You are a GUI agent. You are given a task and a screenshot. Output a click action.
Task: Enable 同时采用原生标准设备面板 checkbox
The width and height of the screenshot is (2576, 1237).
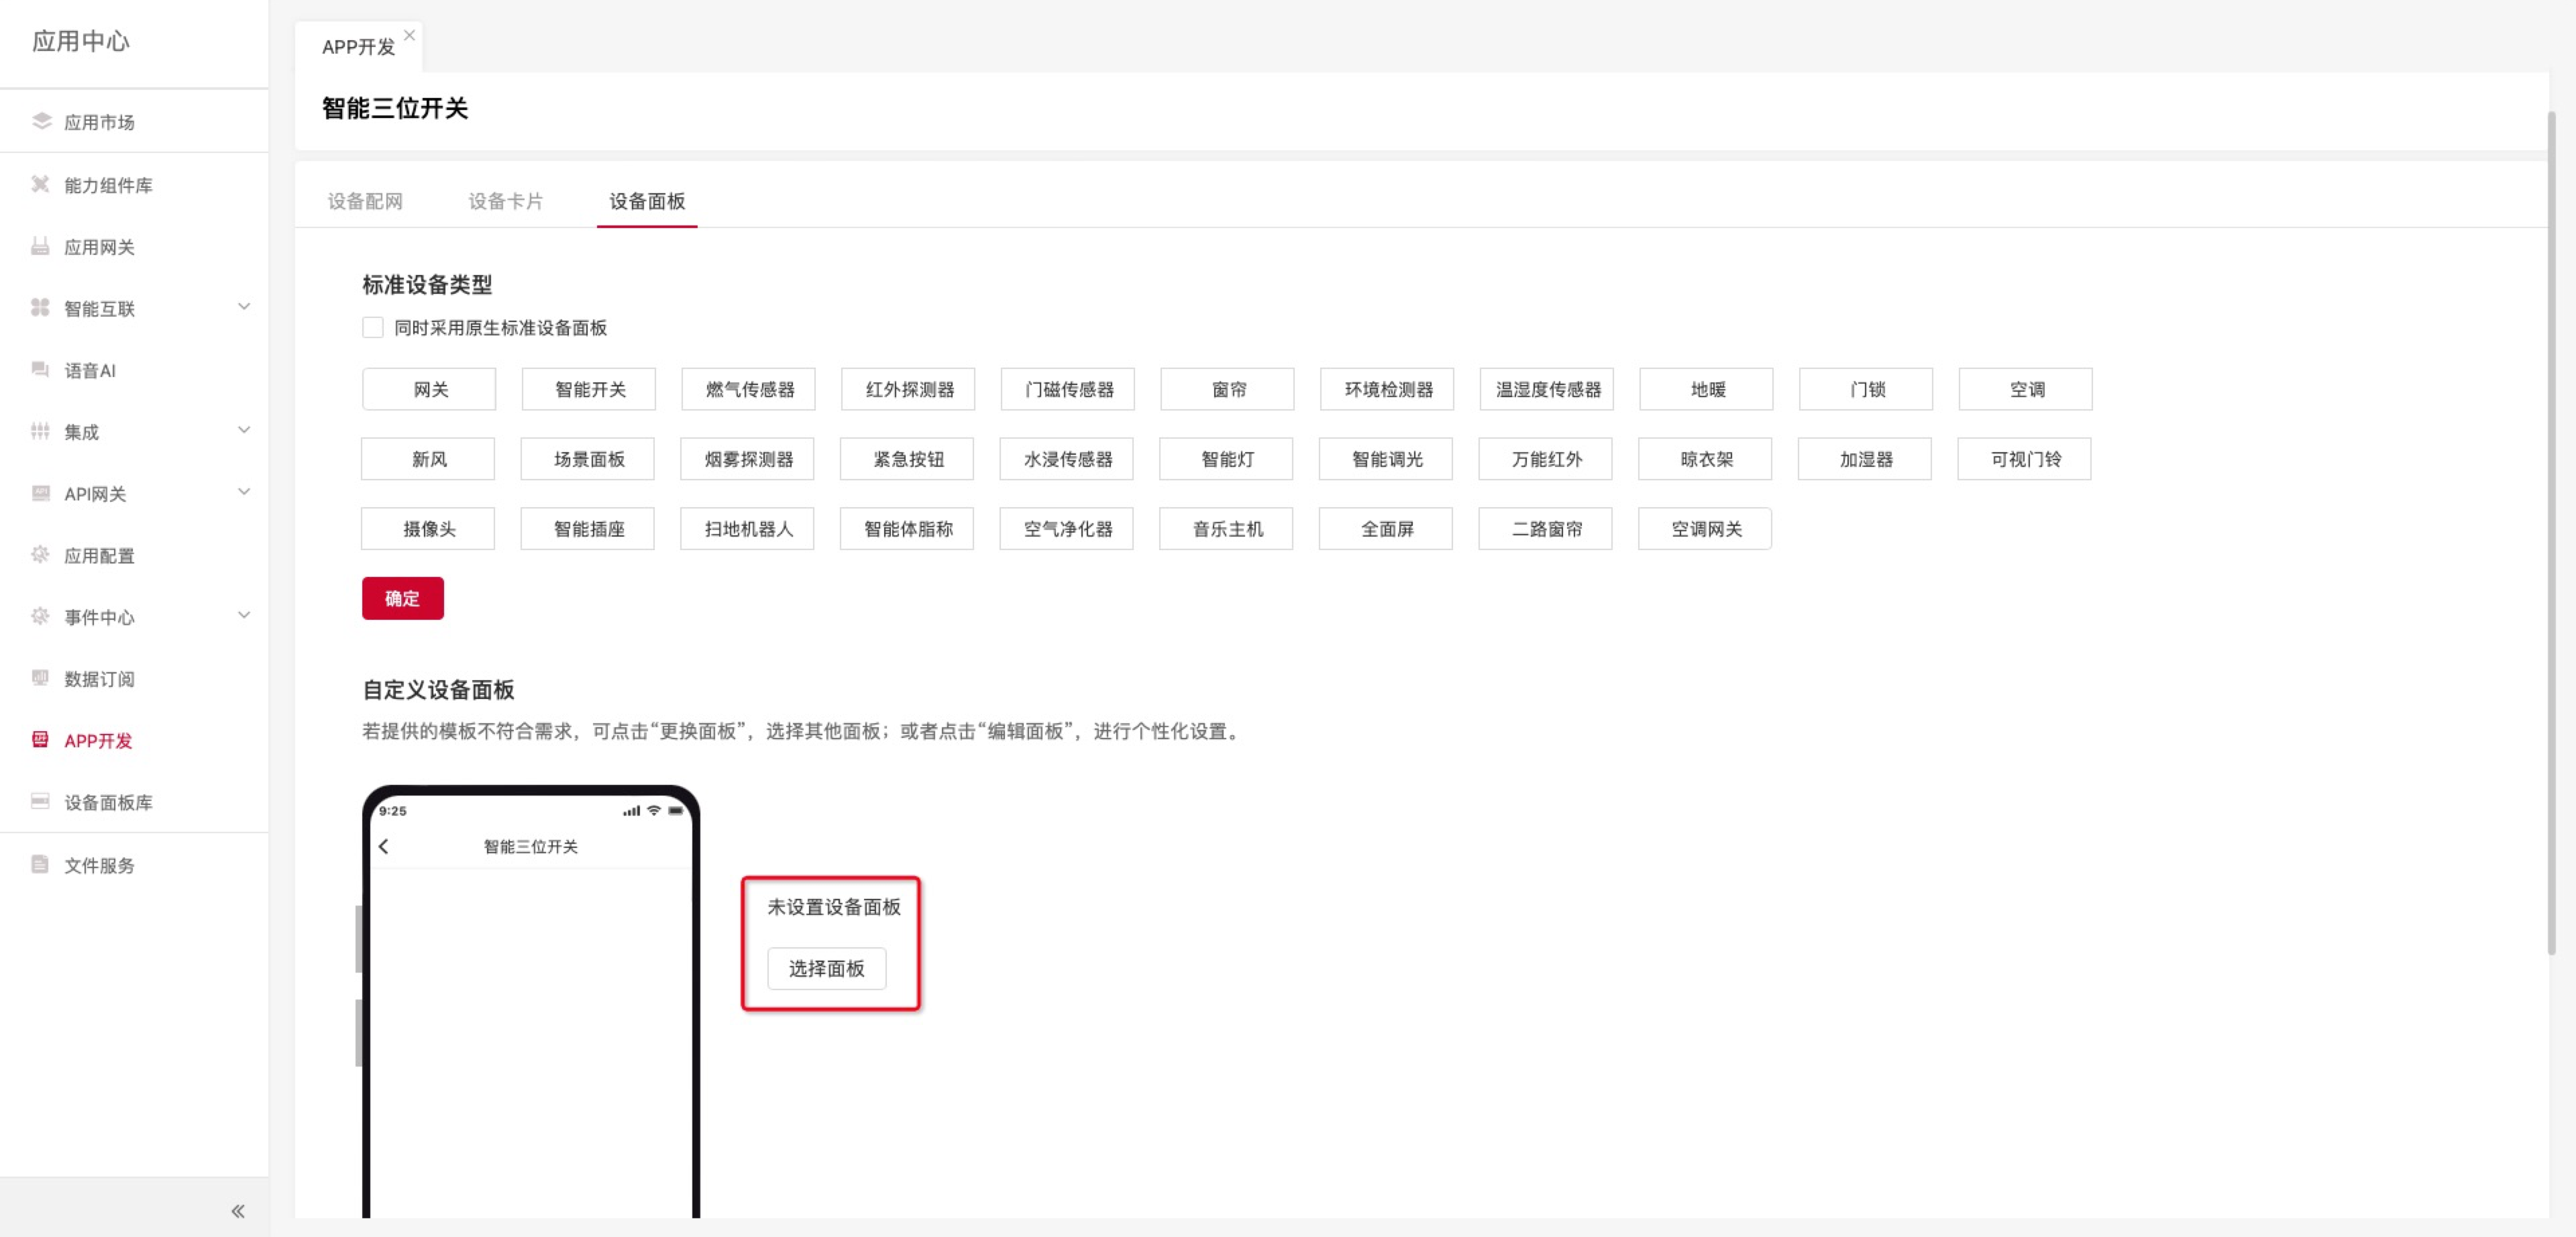(373, 328)
